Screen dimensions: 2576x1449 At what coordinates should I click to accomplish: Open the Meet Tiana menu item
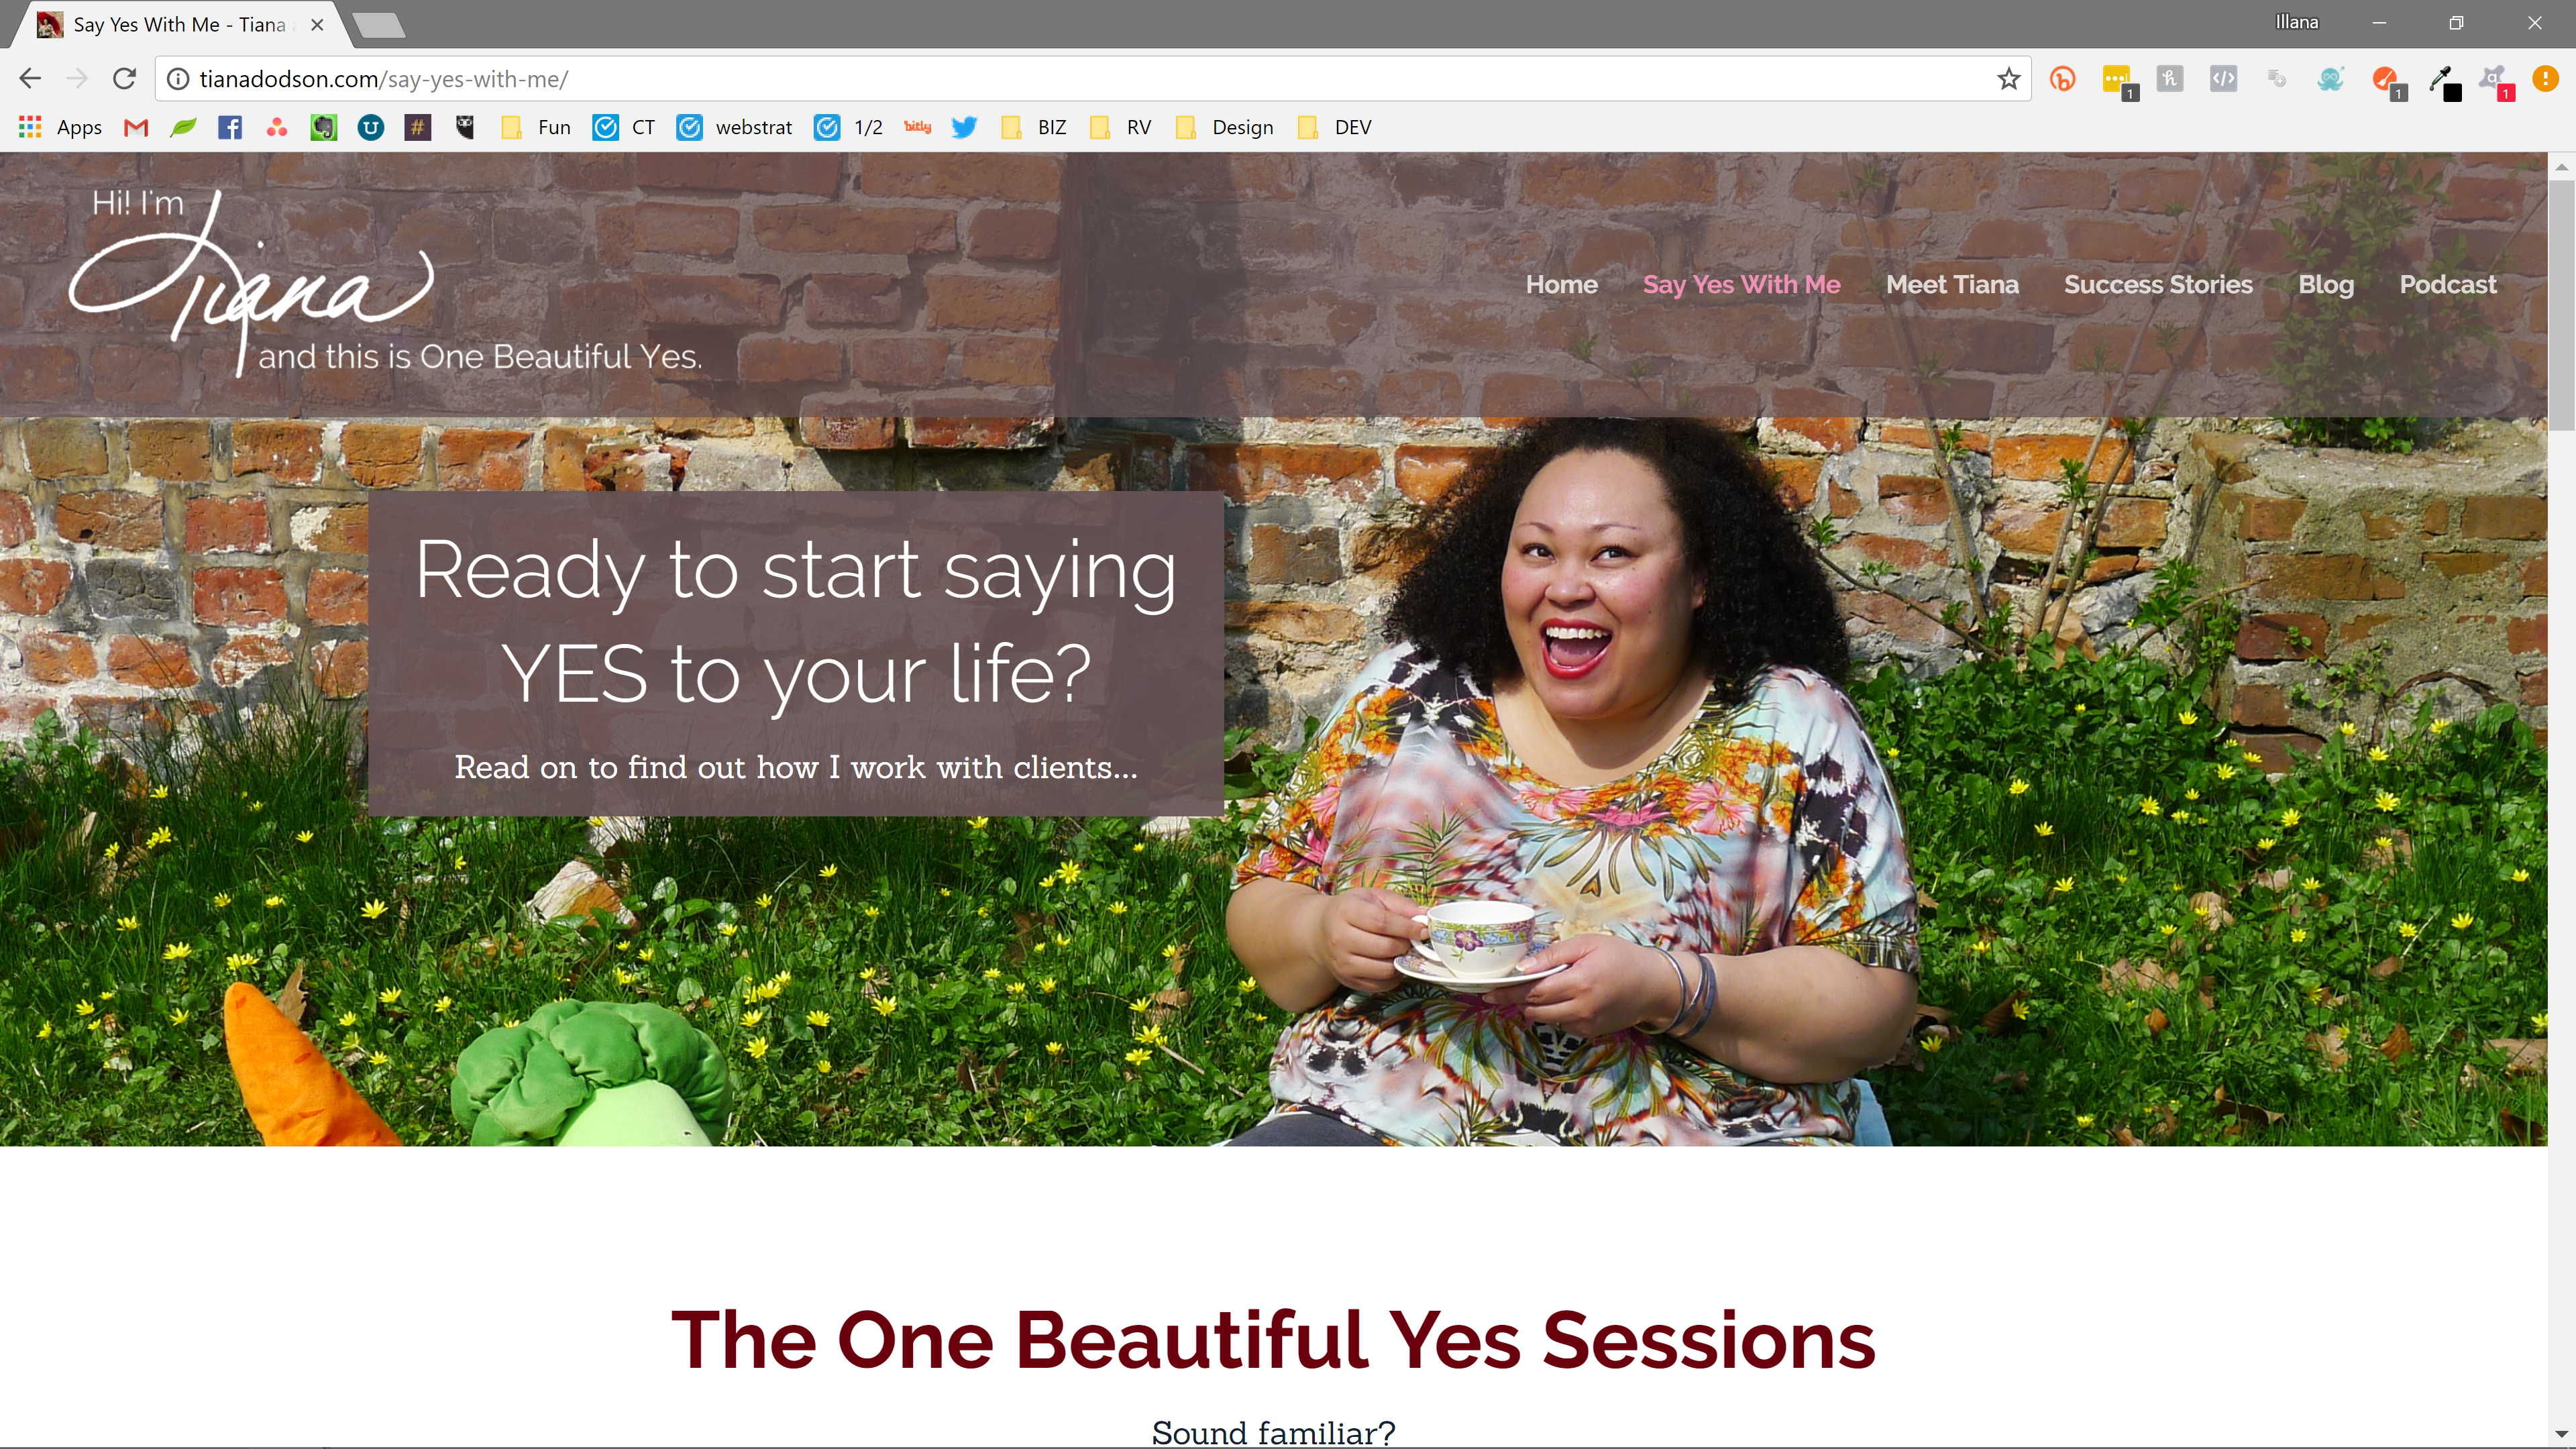click(1952, 284)
